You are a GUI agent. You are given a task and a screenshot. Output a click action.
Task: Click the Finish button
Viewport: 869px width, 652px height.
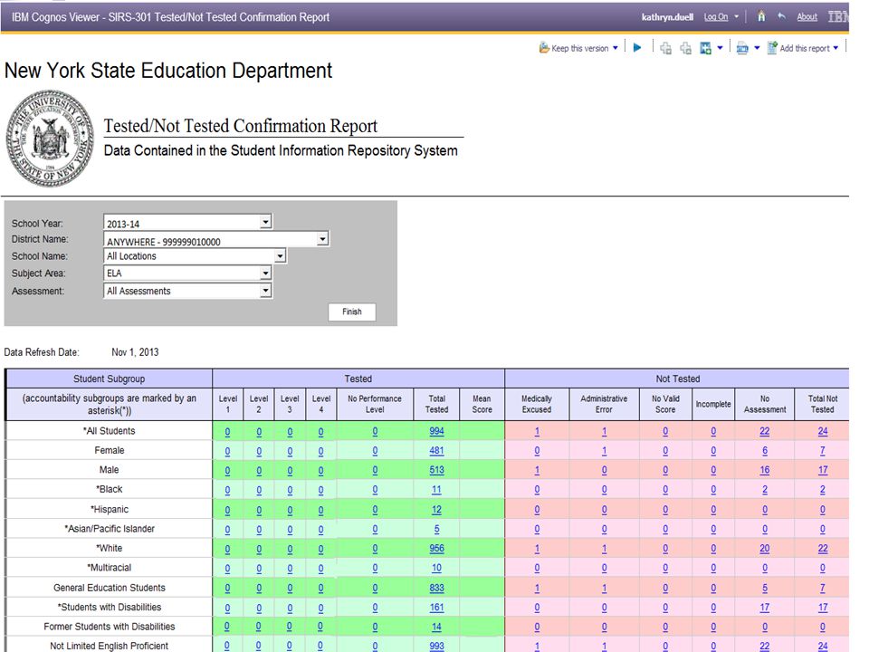pyautogui.click(x=352, y=312)
